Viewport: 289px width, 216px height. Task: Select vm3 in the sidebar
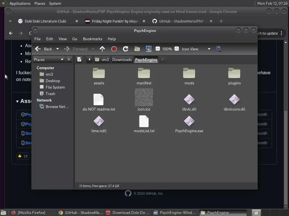pos(47,74)
